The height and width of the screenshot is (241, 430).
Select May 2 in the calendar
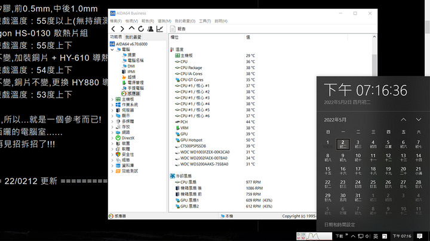tap(343, 144)
